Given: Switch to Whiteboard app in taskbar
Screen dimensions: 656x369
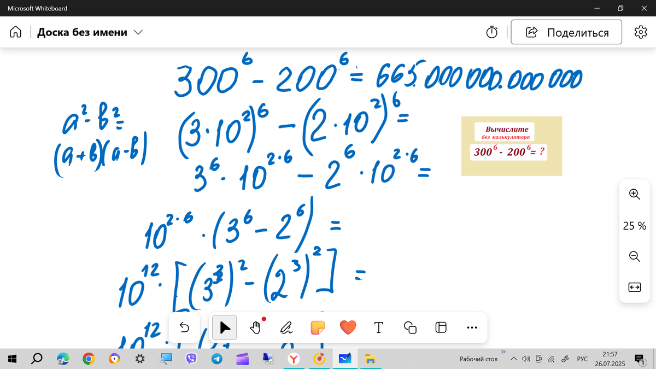Looking at the screenshot, I should click(x=345, y=359).
